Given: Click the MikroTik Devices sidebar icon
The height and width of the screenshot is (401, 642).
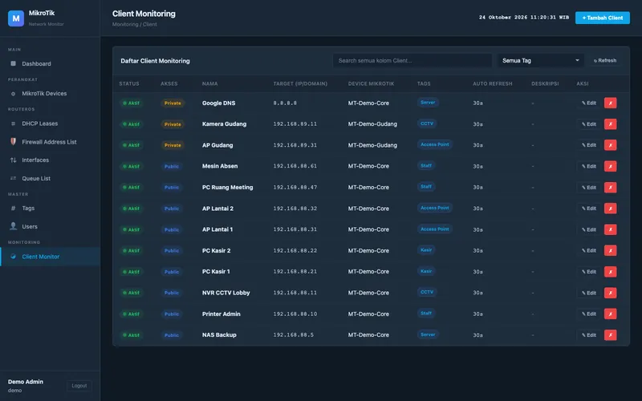Looking at the screenshot, I should point(13,93).
